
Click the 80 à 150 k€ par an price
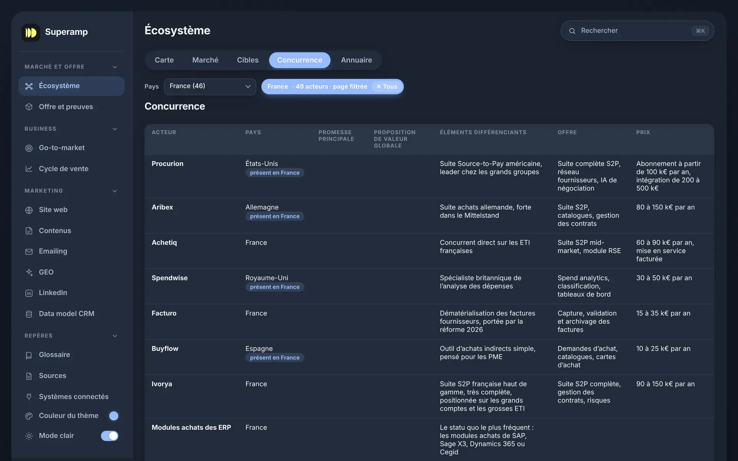click(x=665, y=207)
